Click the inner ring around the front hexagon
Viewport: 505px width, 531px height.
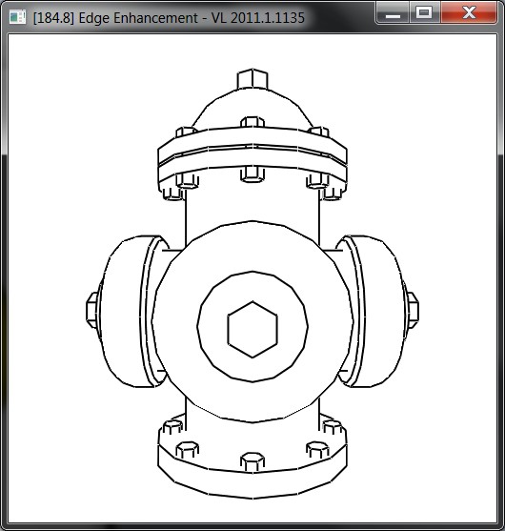pyautogui.click(x=252, y=327)
